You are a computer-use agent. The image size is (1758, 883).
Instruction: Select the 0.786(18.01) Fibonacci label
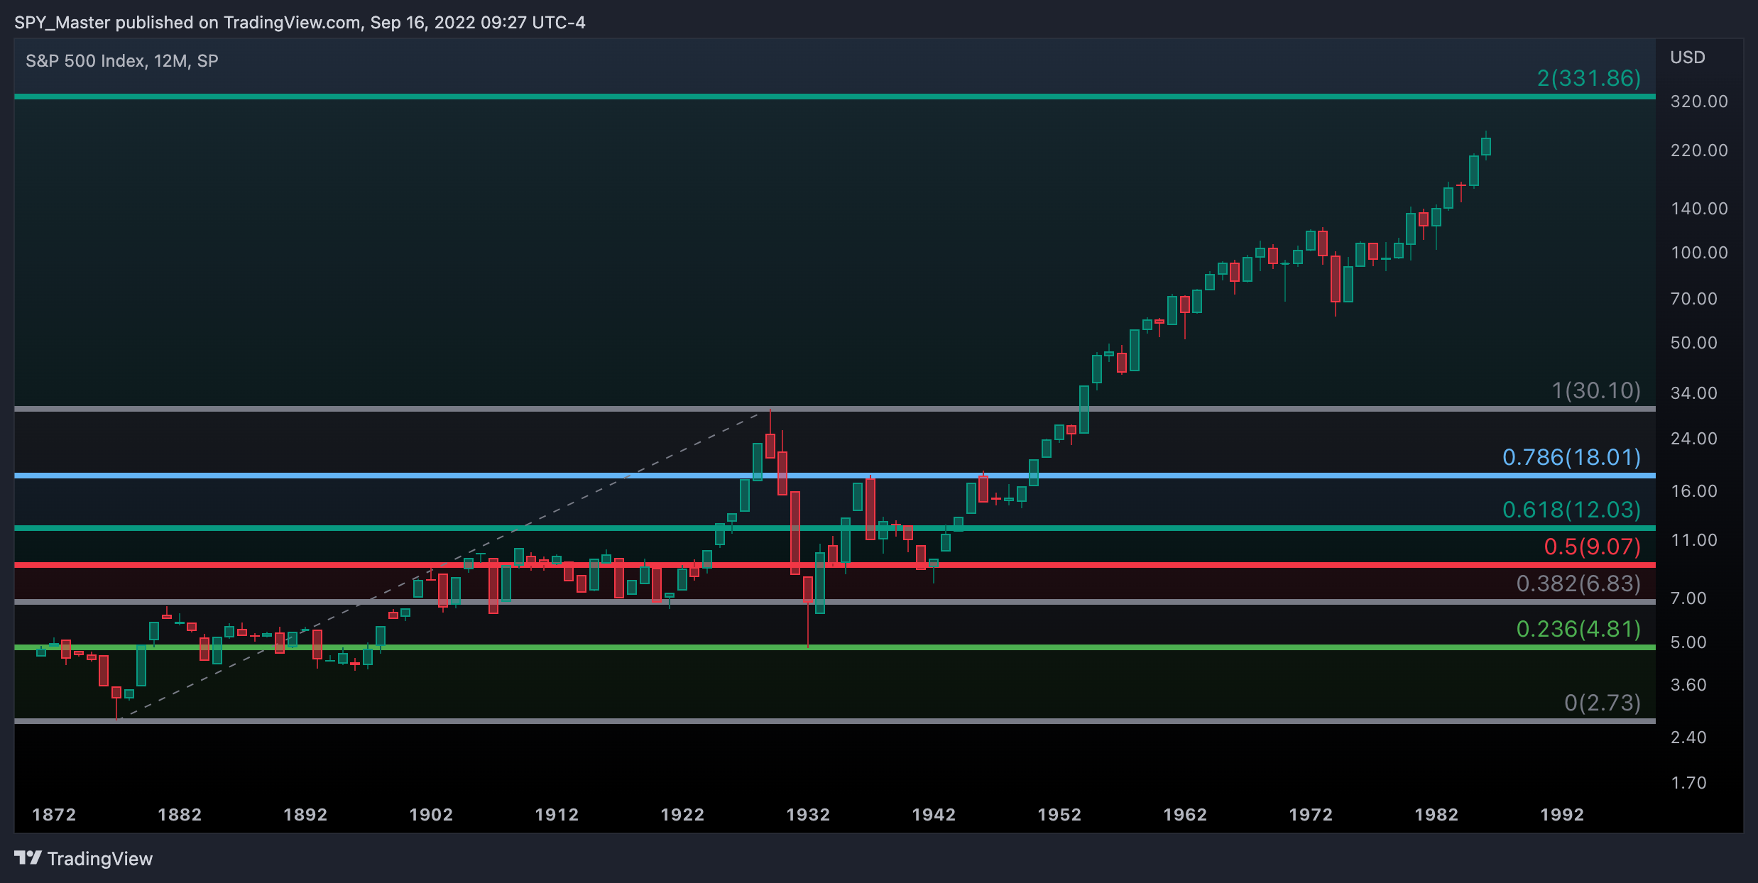(x=1572, y=457)
